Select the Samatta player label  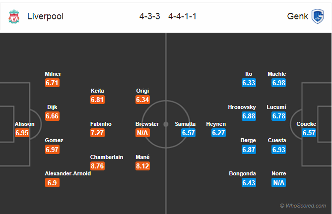tap(185, 124)
